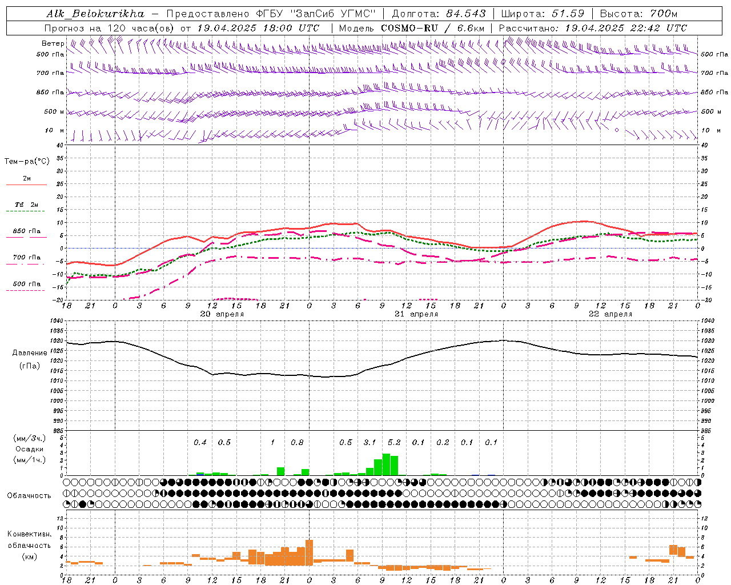Click the Давление pressure chart title
This screenshot has height=585, width=731.
tap(30, 353)
